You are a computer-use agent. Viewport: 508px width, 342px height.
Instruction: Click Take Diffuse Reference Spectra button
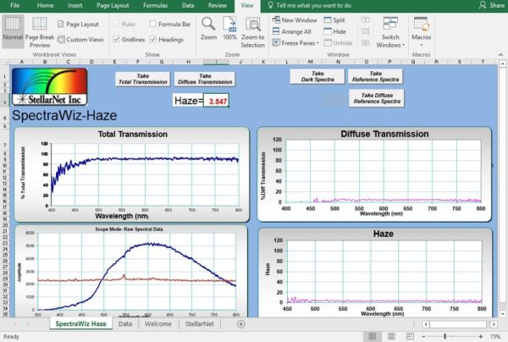377,98
